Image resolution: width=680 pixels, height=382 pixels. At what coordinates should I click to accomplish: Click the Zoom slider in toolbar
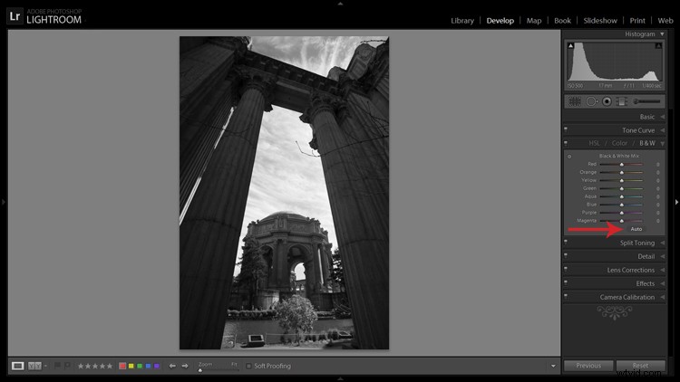(219, 370)
